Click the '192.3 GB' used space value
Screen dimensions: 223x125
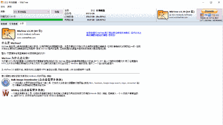point(90,16)
